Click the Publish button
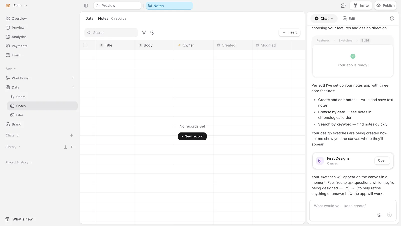401x226 pixels. [x=385, y=6]
